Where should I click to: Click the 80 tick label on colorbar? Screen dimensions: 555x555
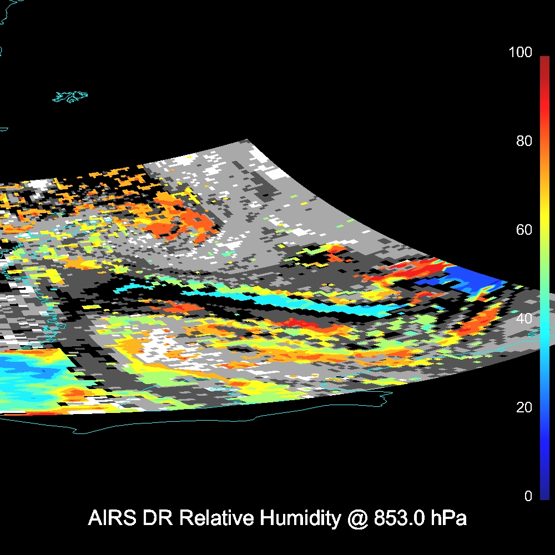coord(523,141)
